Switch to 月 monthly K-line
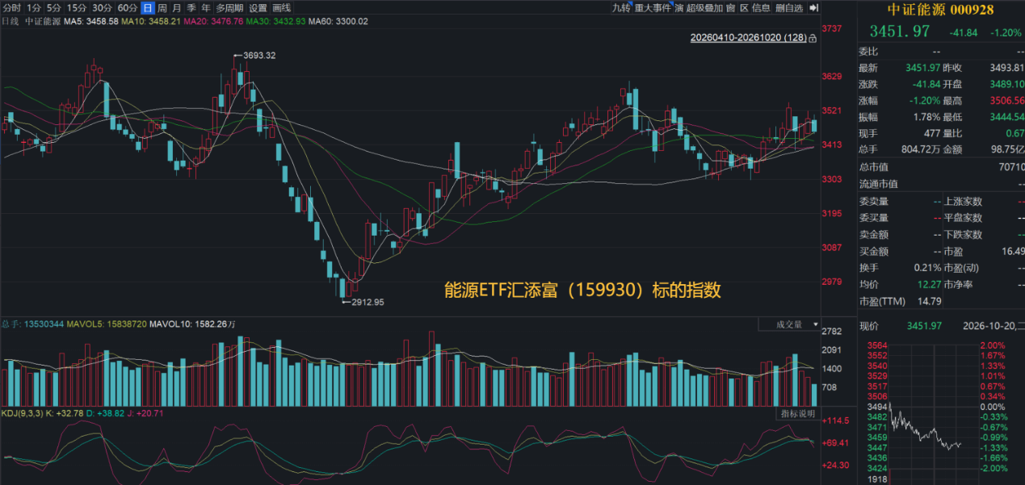Viewport: 1025px width, 485px height. click(x=177, y=8)
